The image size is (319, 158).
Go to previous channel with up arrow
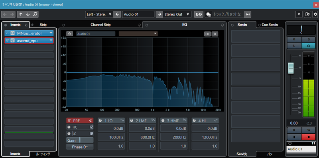tap(21, 14)
